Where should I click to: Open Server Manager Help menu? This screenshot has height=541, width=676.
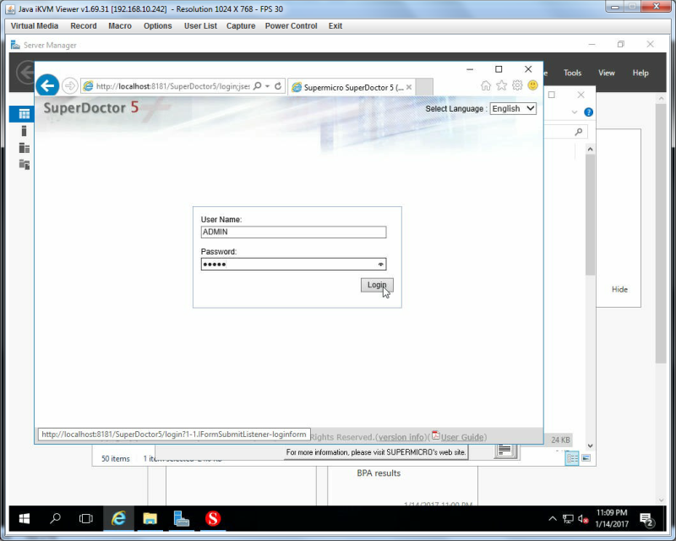pyautogui.click(x=641, y=73)
